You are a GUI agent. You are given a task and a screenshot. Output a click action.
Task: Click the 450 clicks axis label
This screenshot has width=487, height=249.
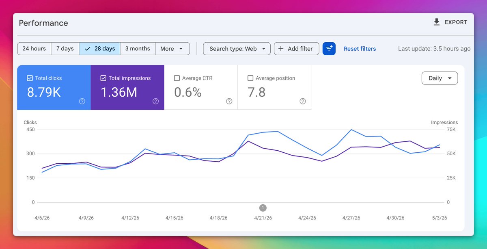(x=30, y=130)
